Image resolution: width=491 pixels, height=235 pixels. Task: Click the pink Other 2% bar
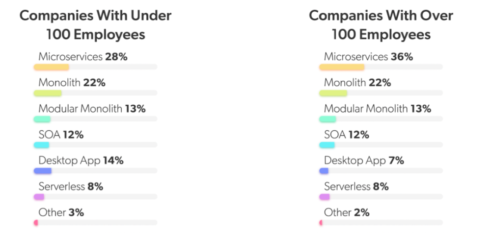click(x=321, y=223)
